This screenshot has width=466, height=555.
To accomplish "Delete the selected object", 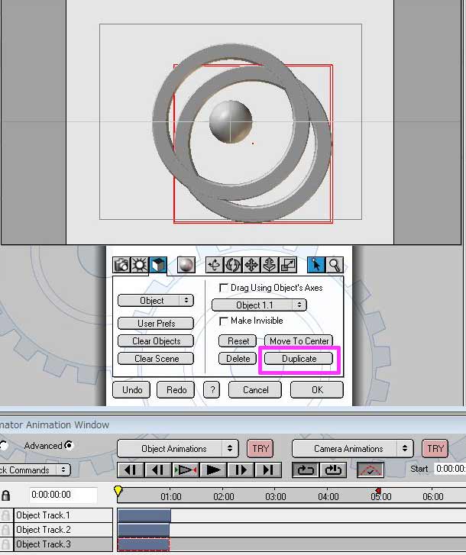I will (x=238, y=359).
